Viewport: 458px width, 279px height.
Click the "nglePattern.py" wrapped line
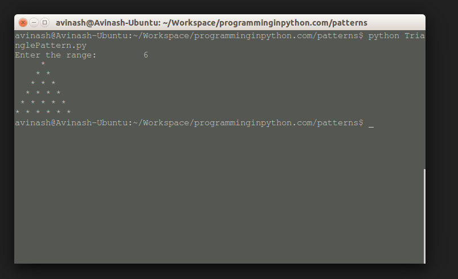pyautogui.click(x=51, y=46)
